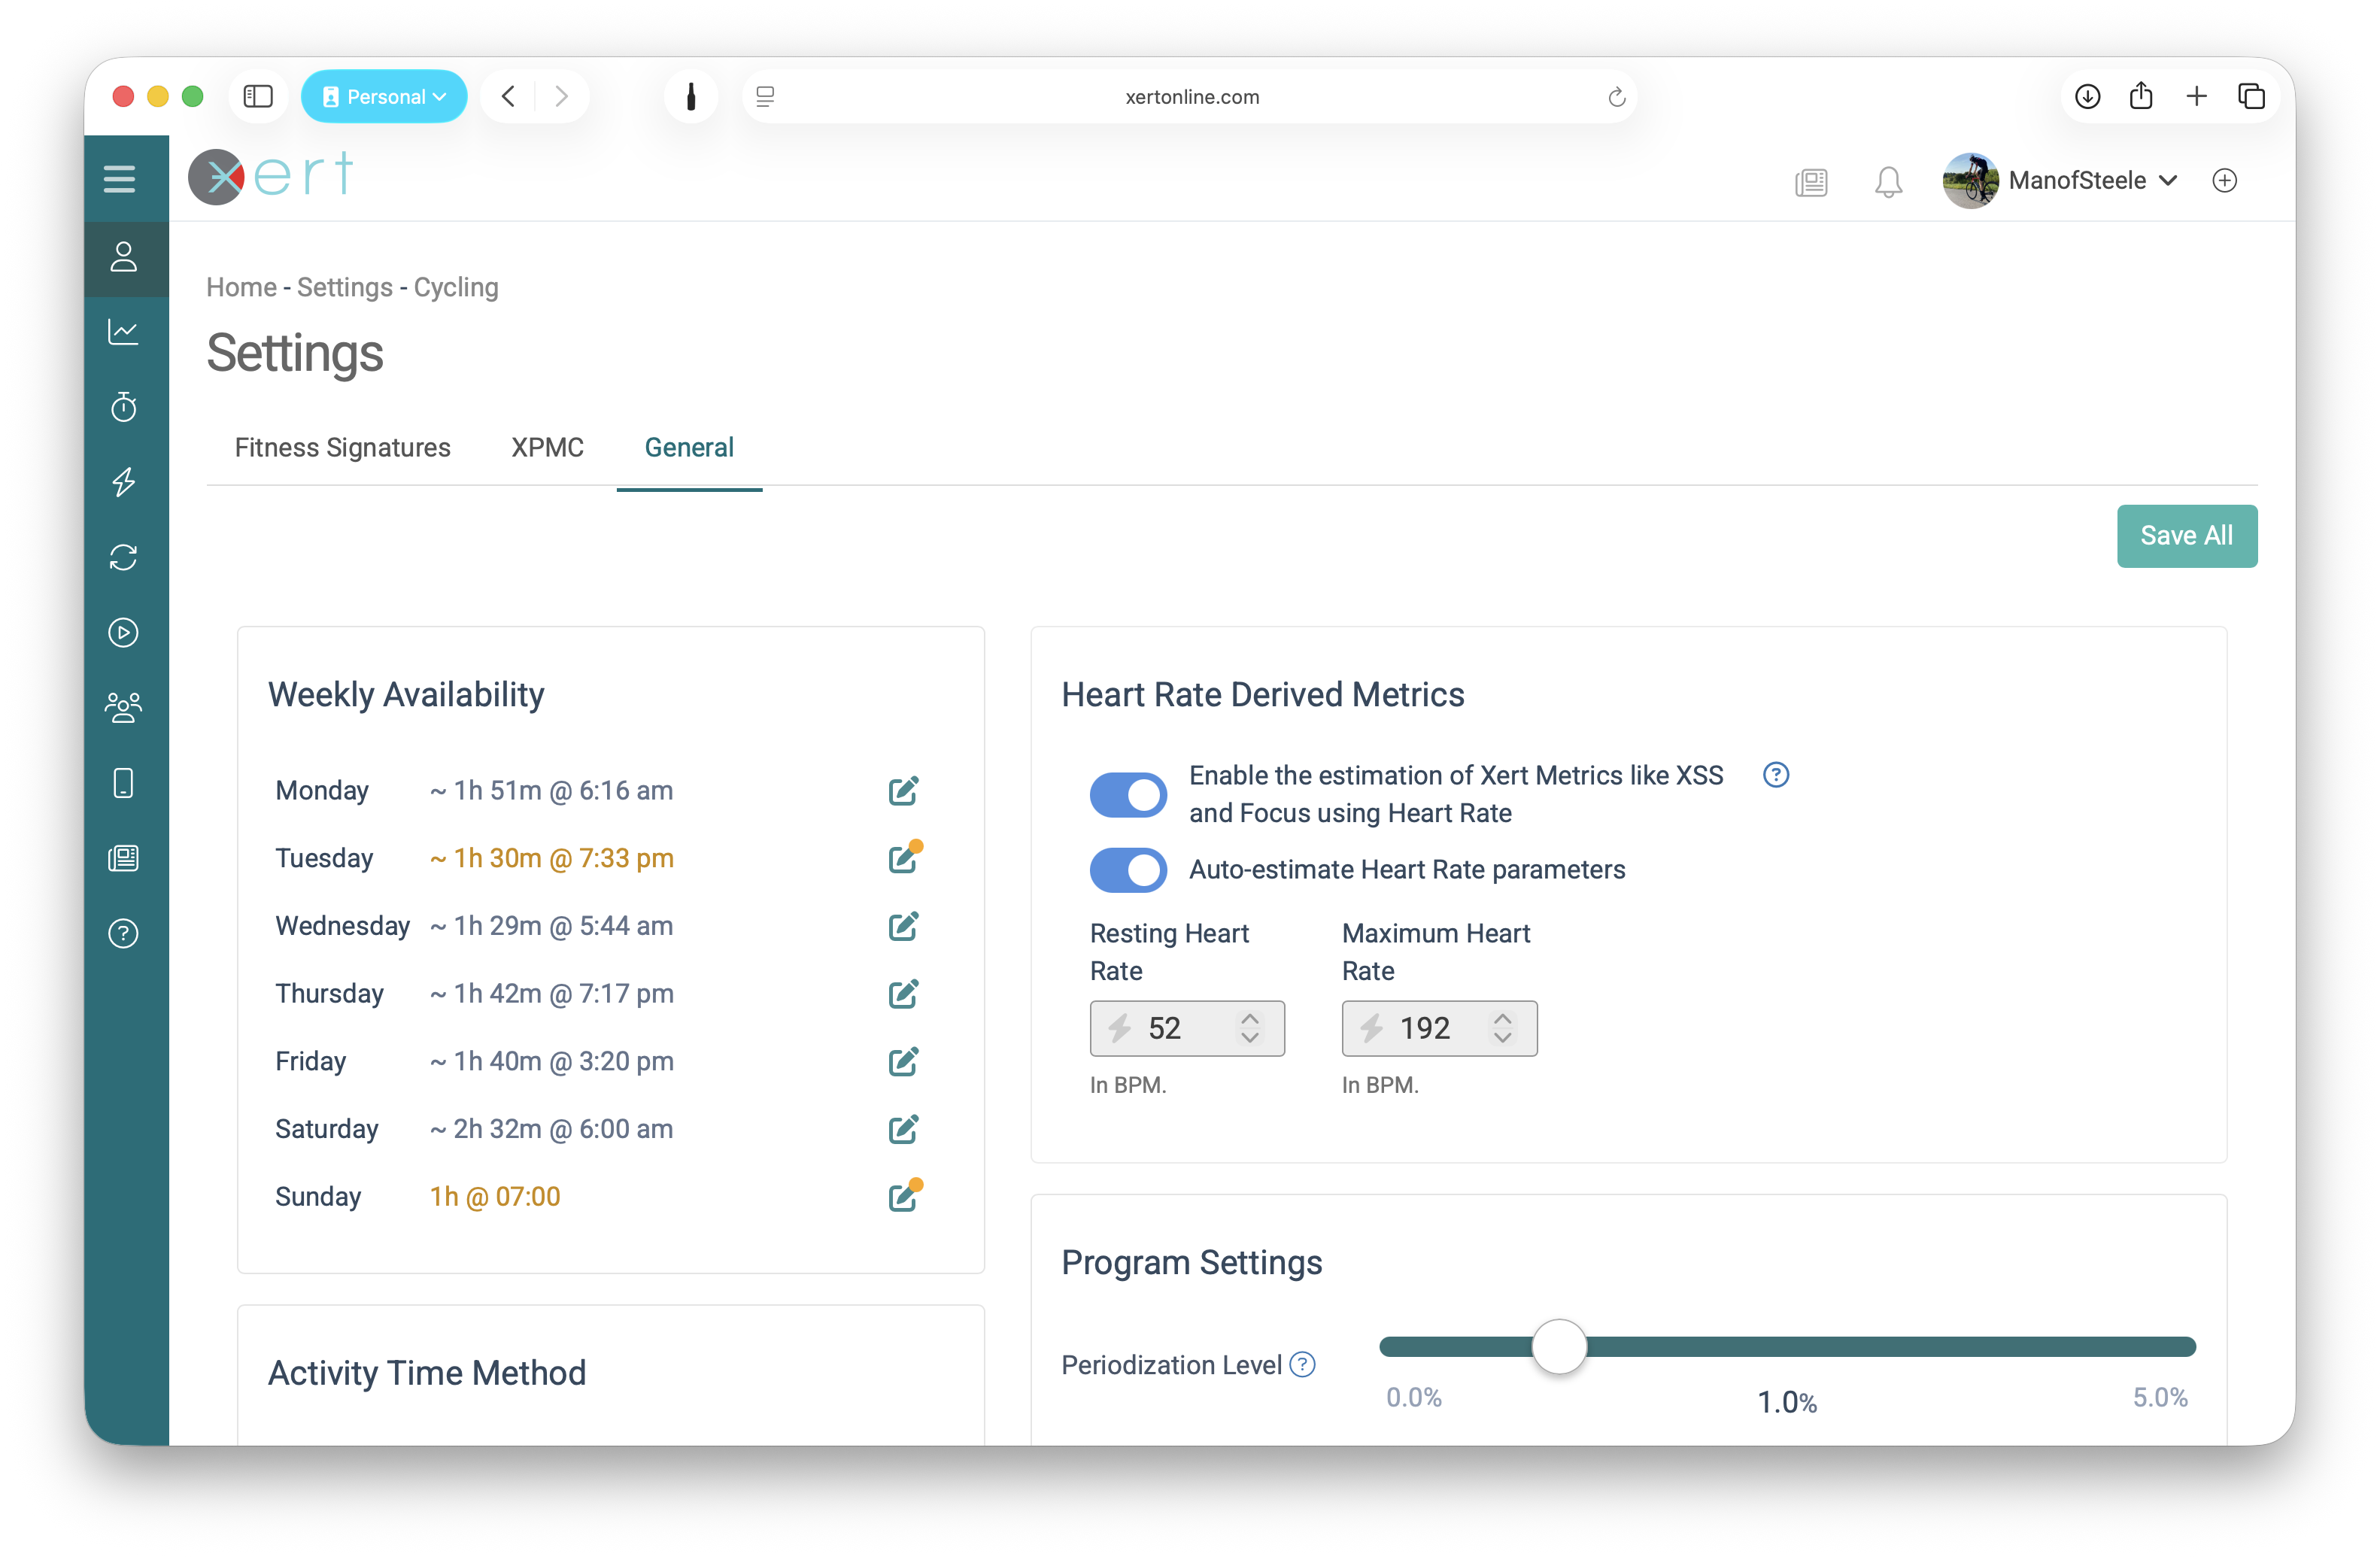The height and width of the screenshot is (1557, 2380).
Task: Click Maximum Heart Rate stepper arrows
Action: tap(1502, 1028)
